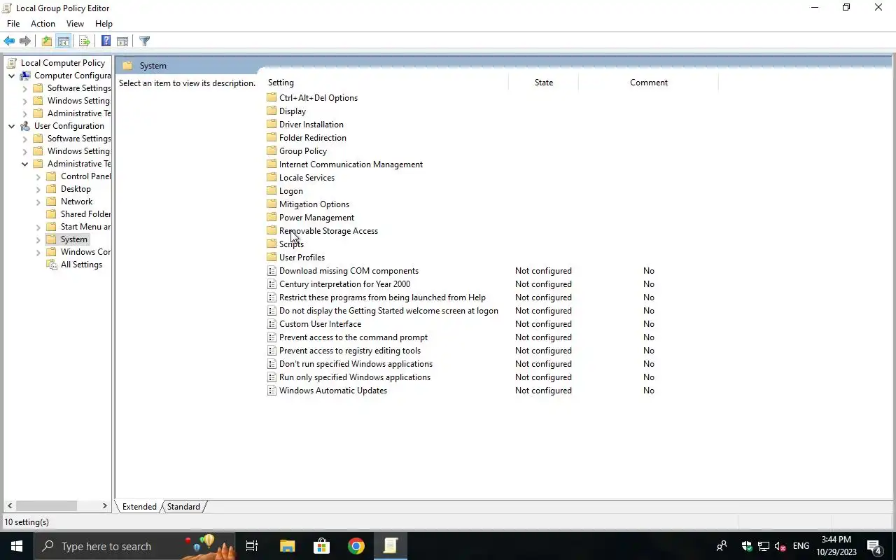The width and height of the screenshot is (896, 560).
Task: Select the Internet Communication Management folder
Action: (x=351, y=164)
